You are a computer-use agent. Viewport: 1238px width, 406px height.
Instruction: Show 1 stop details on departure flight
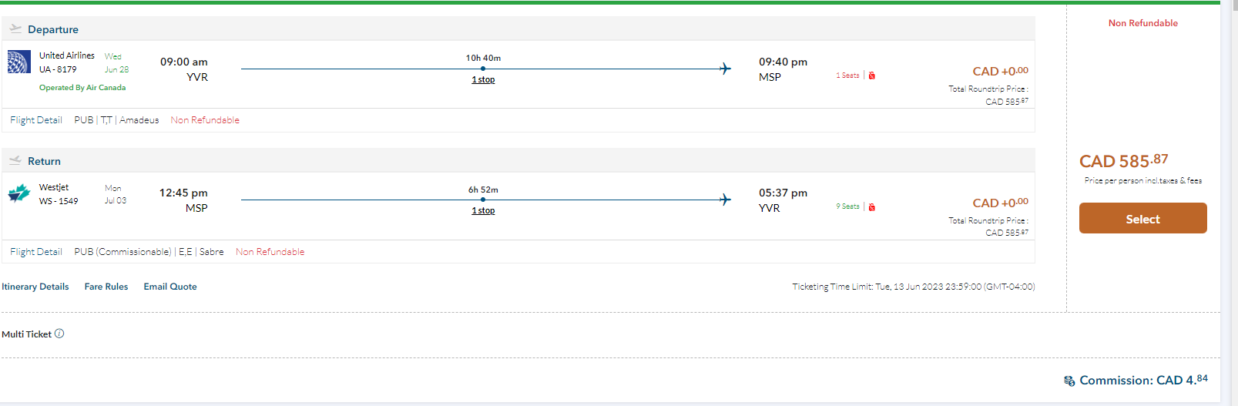tap(483, 79)
